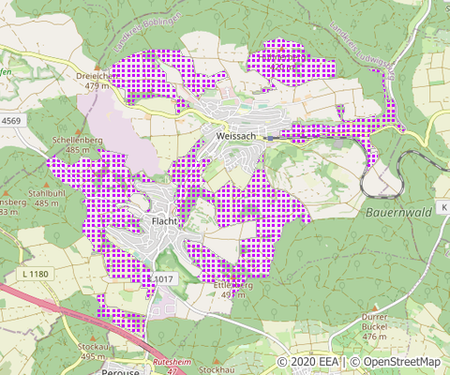Click the Flacht village label
Viewport: 450px width, 375px height.
164,221
